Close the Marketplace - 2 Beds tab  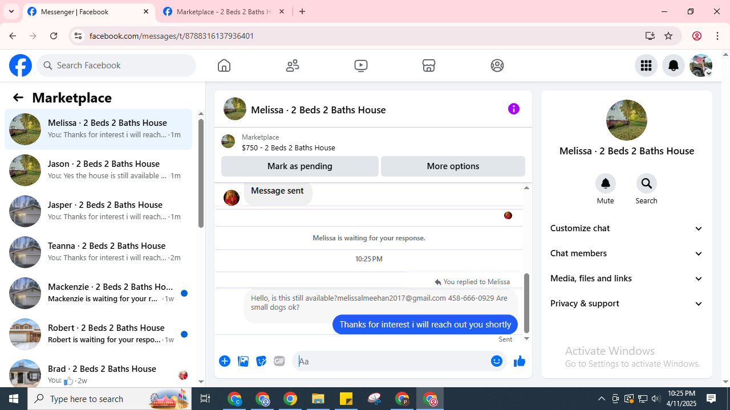282,11
